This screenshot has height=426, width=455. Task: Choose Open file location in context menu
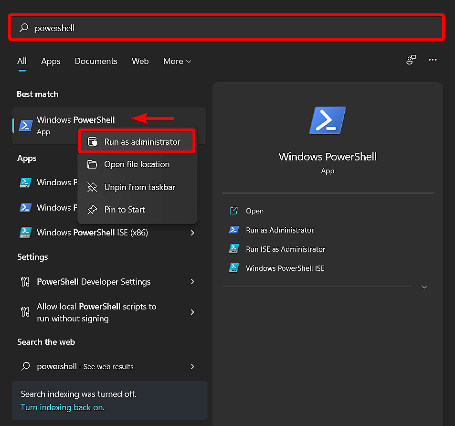137,164
